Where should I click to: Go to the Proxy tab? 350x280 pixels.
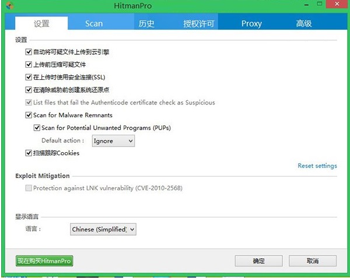pos(251,23)
